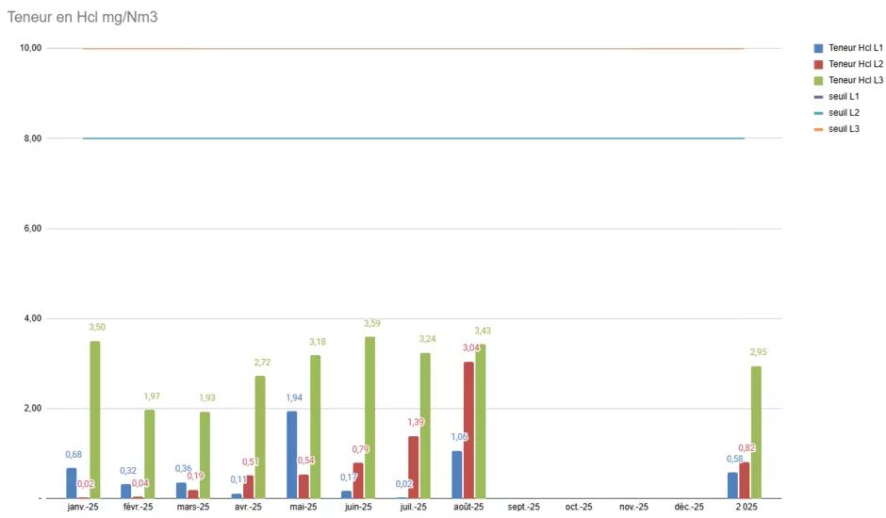Viewport: 886px width, 518px height.
Task: Click the red Teneur Hcl L2 legend swatch
Action: [817, 64]
